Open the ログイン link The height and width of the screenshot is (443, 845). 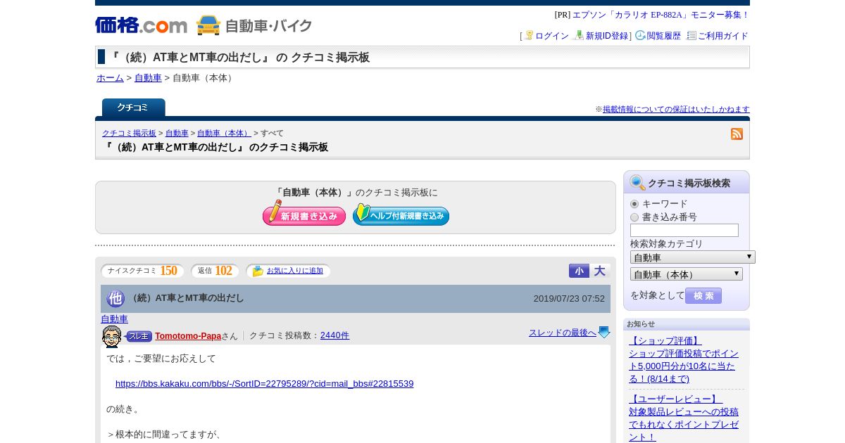[552, 36]
